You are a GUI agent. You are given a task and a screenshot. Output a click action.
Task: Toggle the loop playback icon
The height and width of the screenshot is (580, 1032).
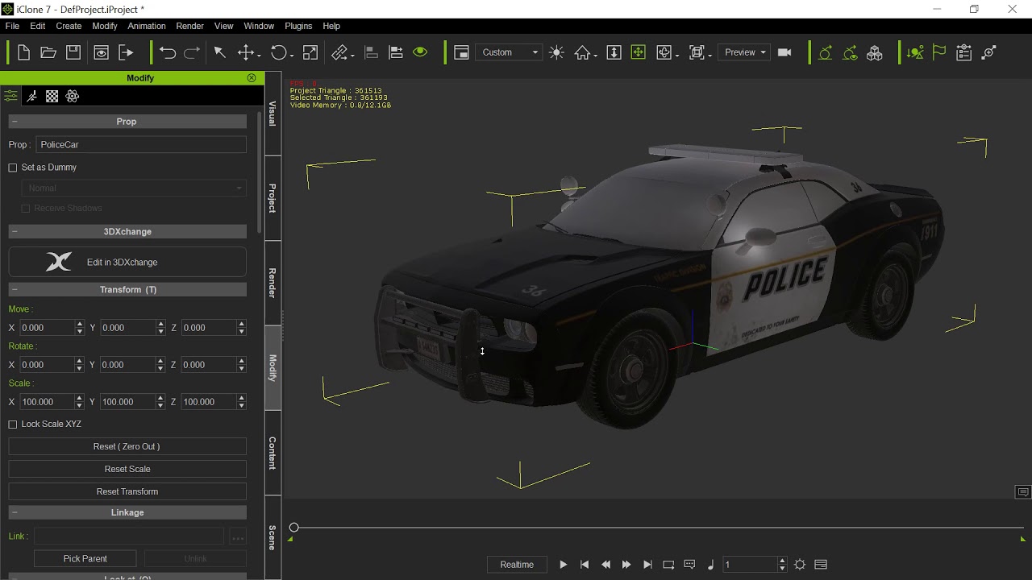(x=668, y=565)
